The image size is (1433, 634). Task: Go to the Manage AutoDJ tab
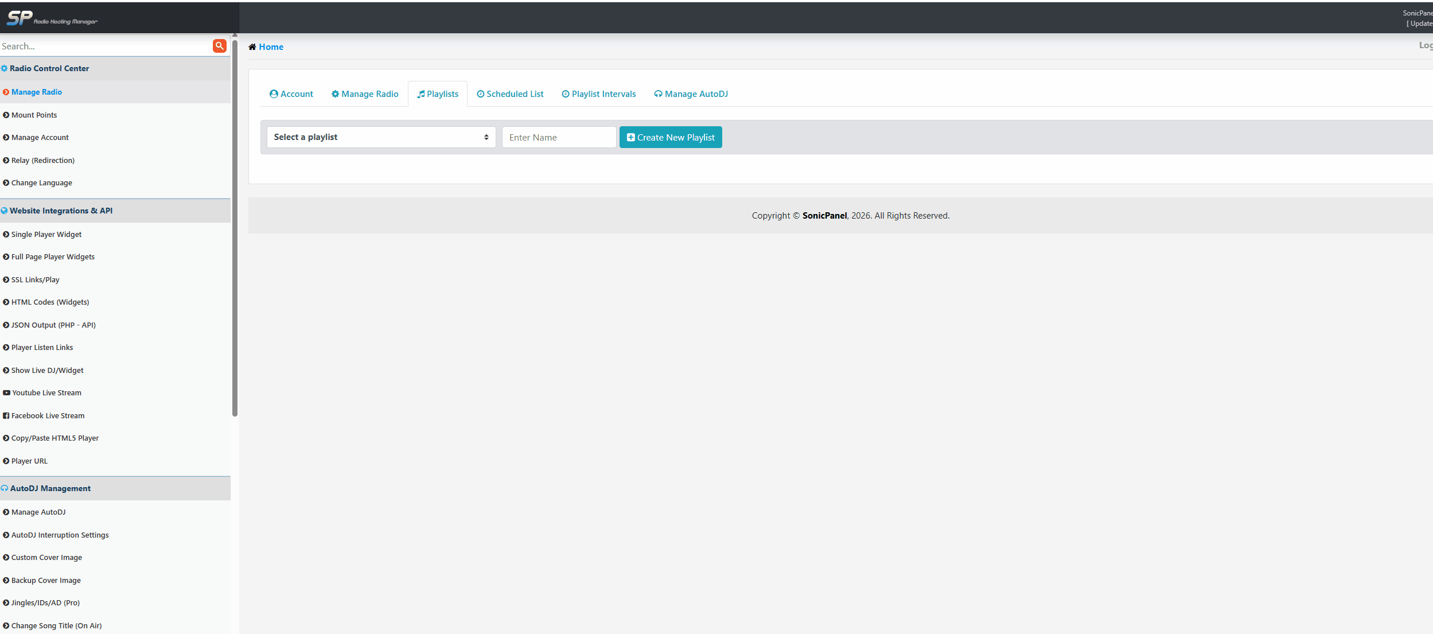click(x=691, y=94)
